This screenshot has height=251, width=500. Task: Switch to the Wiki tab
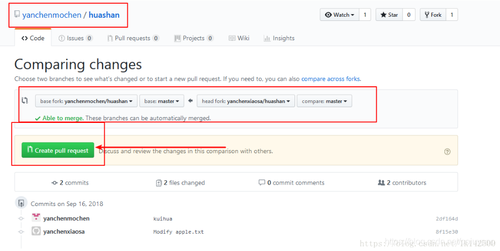pos(239,38)
